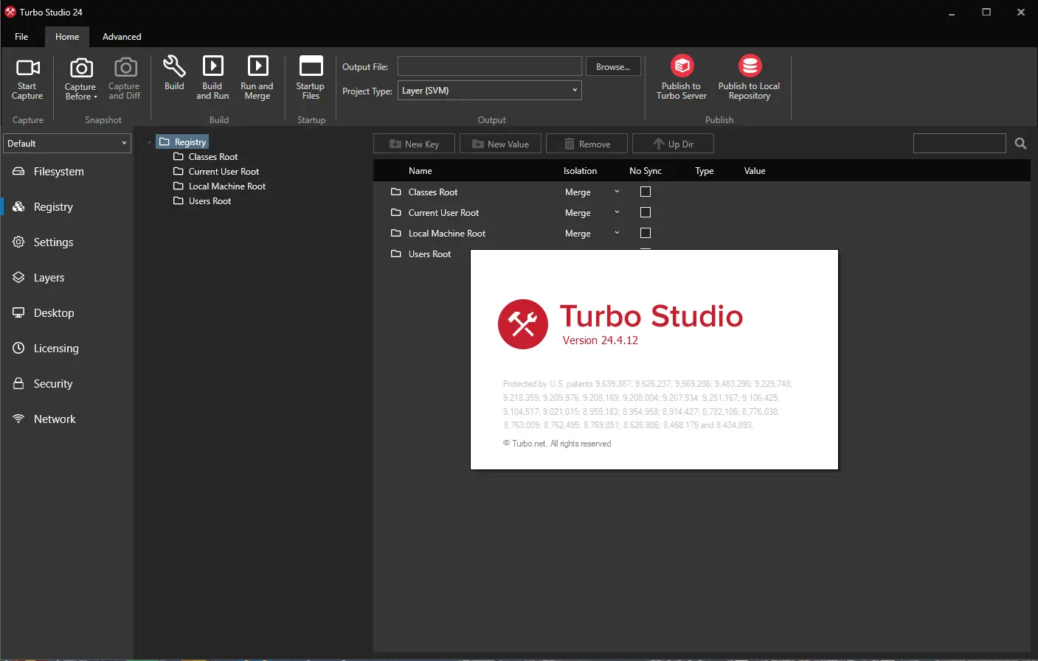The width and height of the screenshot is (1038, 661).
Task: Switch to the Advanced ribbon tab
Action: 122,37
